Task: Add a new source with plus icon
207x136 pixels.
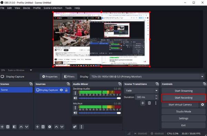Action: click(x=37, y=127)
